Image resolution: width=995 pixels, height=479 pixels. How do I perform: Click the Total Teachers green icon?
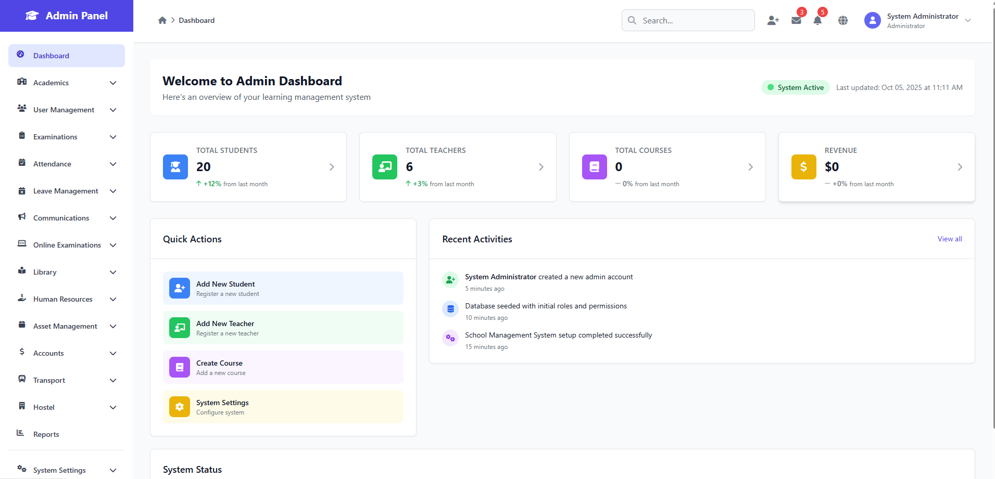click(x=385, y=167)
